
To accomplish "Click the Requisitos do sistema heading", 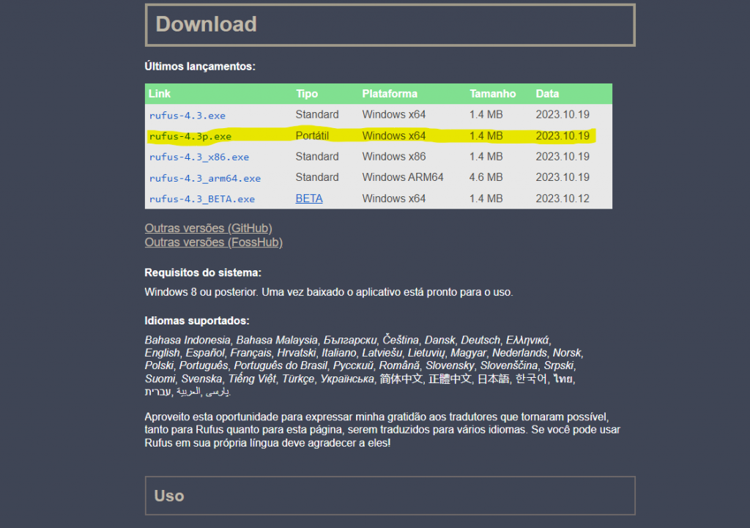I will pos(203,272).
